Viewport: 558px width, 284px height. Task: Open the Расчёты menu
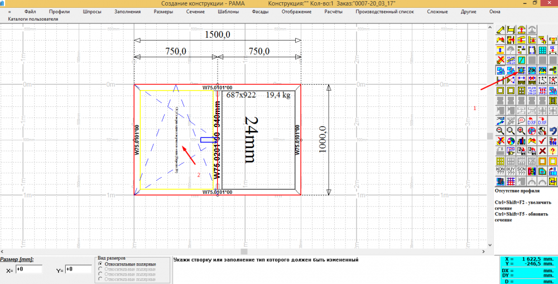click(x=334, y=11)
